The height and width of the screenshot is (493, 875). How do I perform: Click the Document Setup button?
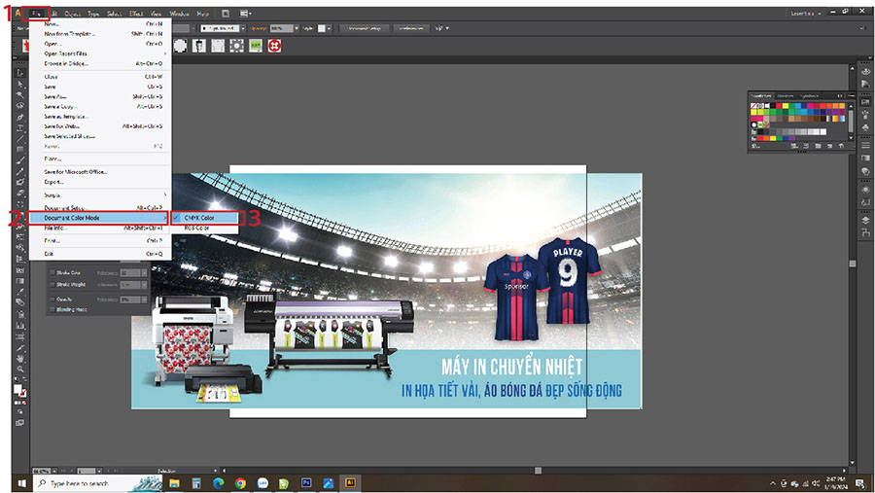pos(365,28)
